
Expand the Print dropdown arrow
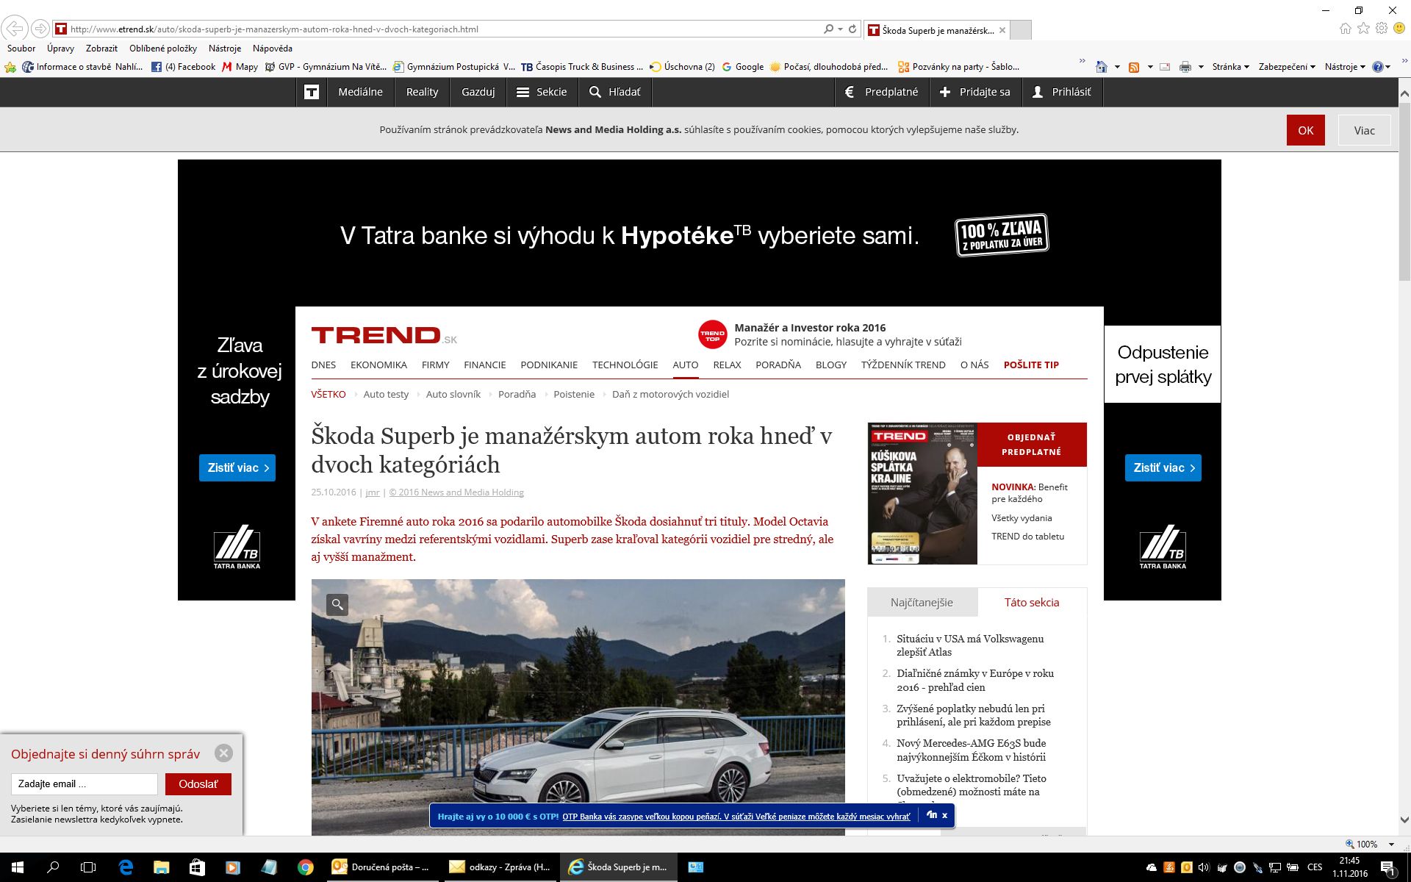1201,67
